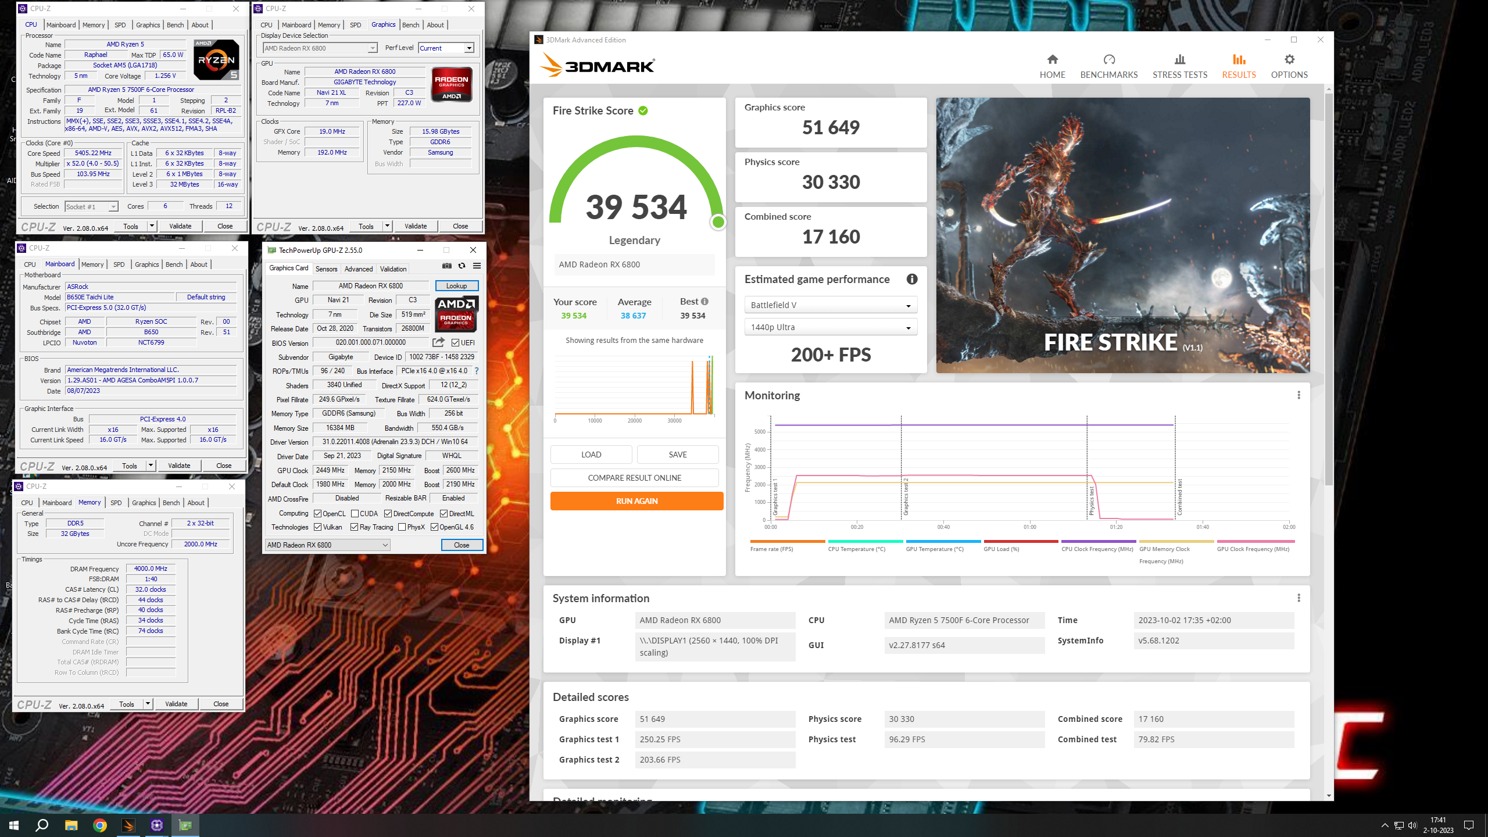Viewport: 1488px width, 837px height.
Task: Open the Windows Start menu
Action: (x=14, y=825)
